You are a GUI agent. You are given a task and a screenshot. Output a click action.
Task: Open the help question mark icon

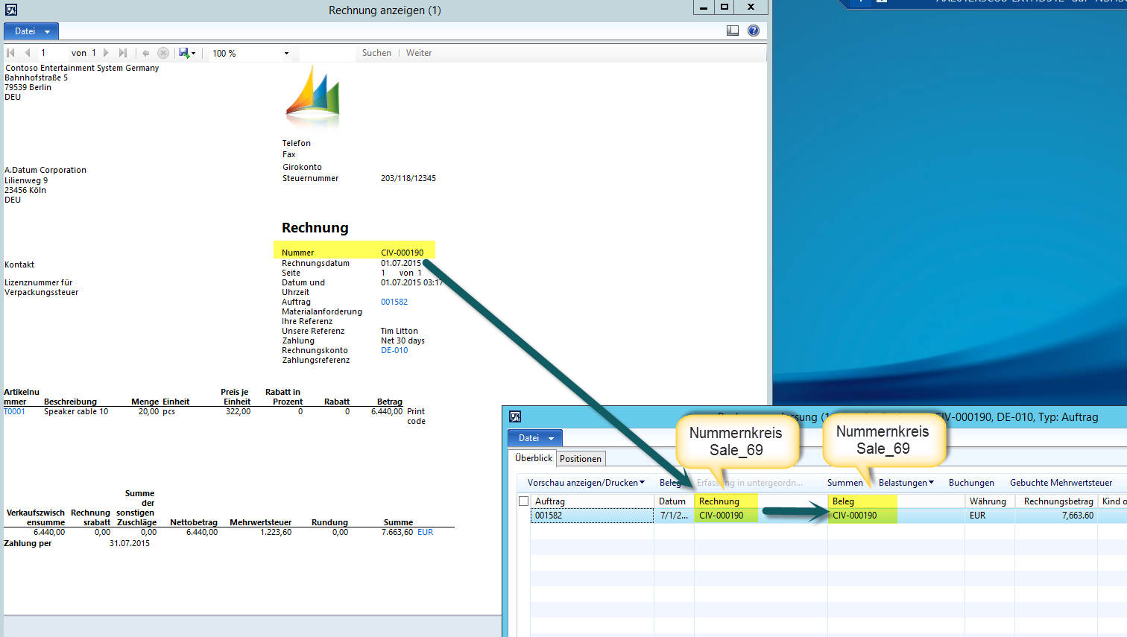[x=754, y=31]
